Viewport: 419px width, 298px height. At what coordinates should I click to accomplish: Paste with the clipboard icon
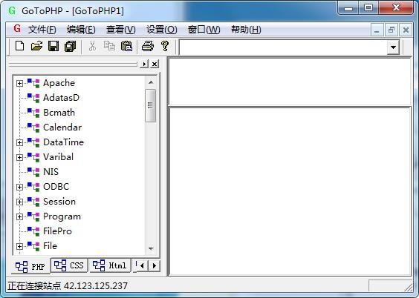click(x=126, y=46)
